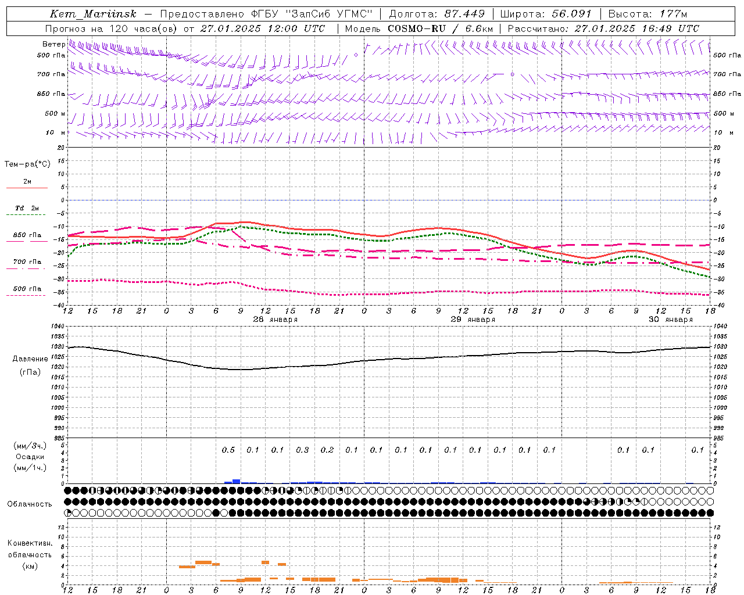The width and height of the screenshot is (744, 595).
Task: Click the 0.3 precipitation amount value
Action: click(x=302, y=450)
